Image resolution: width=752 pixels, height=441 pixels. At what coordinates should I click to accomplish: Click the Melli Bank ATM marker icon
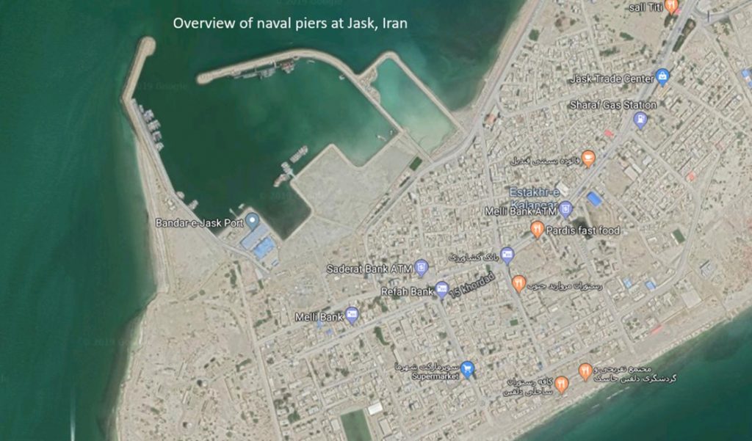point(566,209)
